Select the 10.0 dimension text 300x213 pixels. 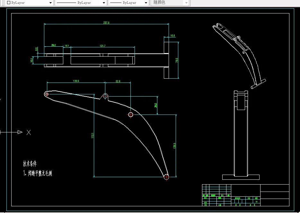tap(172, 35)
